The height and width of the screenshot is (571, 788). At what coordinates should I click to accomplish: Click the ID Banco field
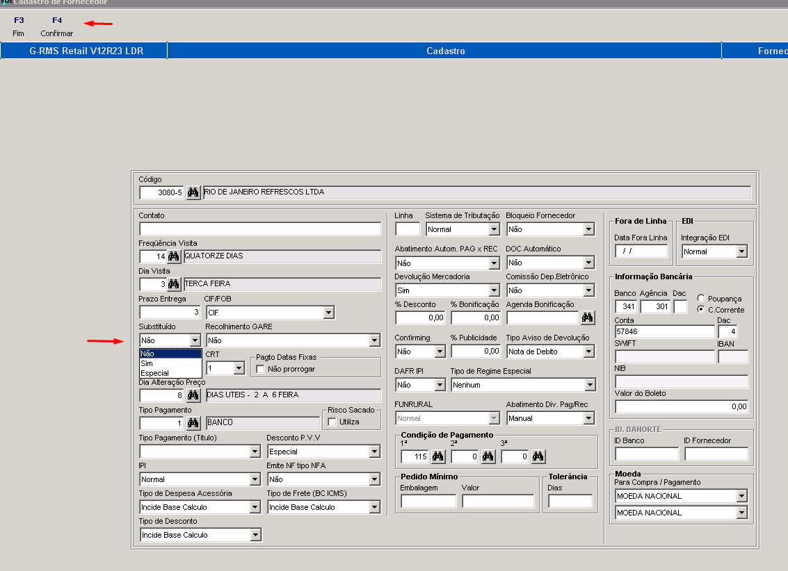coord(647,454)
